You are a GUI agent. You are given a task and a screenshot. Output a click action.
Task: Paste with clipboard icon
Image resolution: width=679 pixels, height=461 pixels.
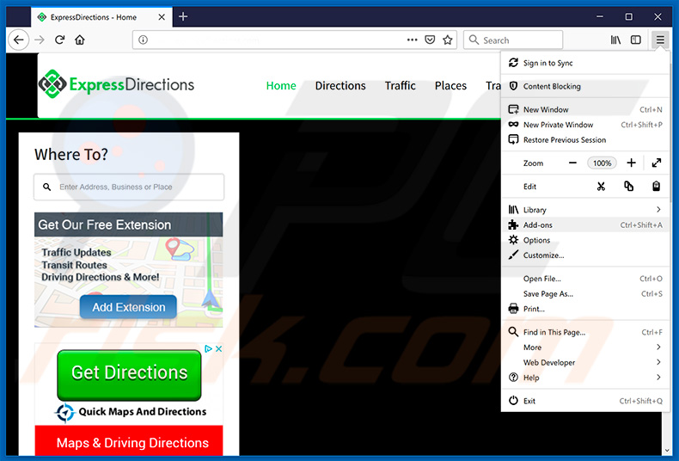pyautogui.click(x=656, y=187)
